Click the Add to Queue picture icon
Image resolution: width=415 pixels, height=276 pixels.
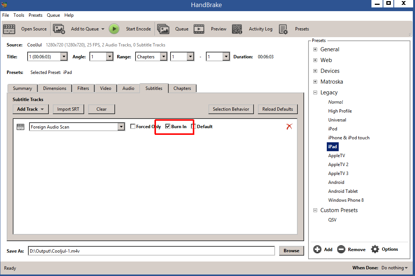coord(59,29)
